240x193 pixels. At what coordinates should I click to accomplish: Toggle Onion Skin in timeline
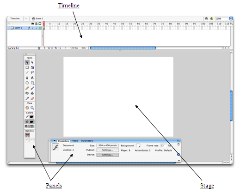[49, 48]
